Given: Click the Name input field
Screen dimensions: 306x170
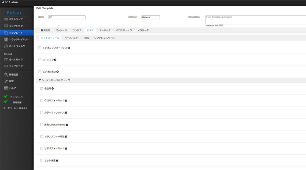Looking at the screenshot, I should 67,17.
